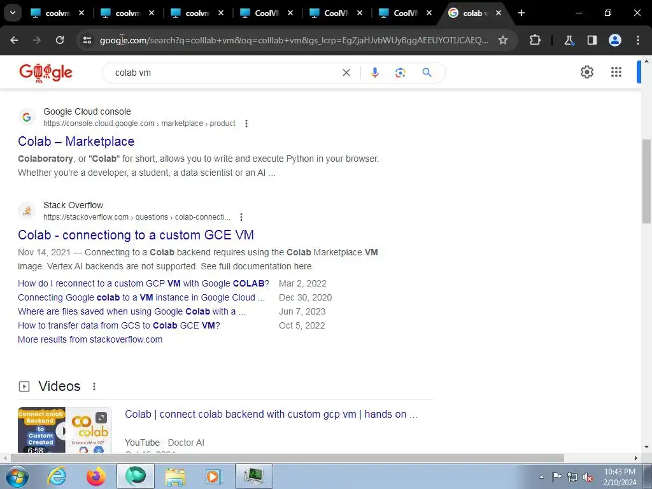The height and width of the screenshot is (489, 652).
Task: Close the first coolvm tab
Action: tap(81, 13)
